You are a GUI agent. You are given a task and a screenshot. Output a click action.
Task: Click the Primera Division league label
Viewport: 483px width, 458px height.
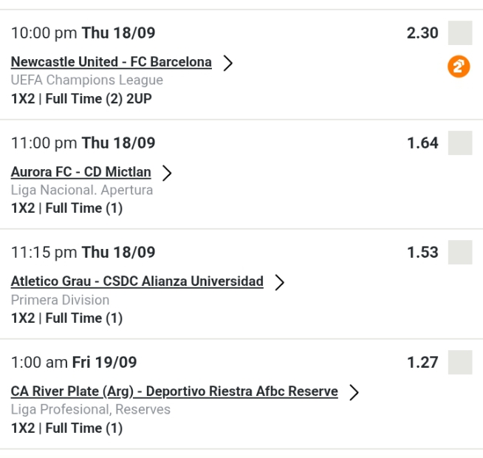[60, 300]
